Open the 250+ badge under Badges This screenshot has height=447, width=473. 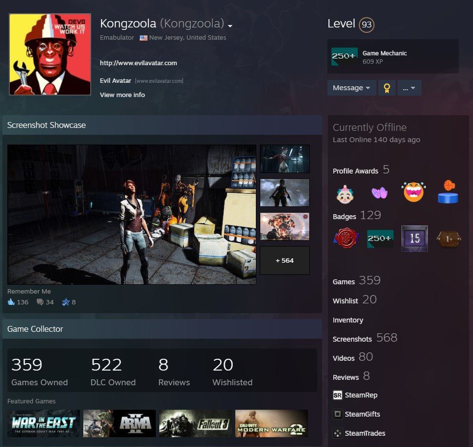coord(380,239)
